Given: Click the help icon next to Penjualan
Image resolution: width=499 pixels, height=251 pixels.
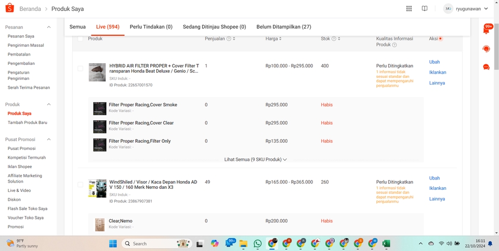Looking at the screenshot, I should (x=229, y=39).
